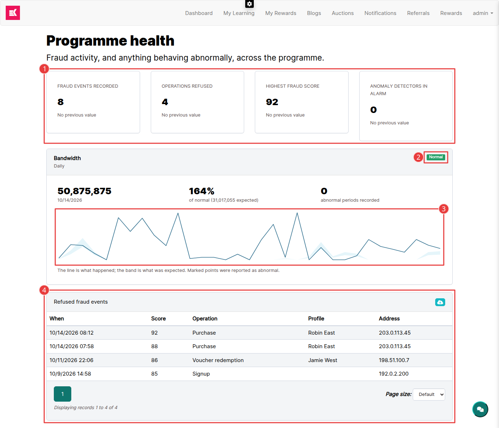
Task: Click Jamie West profile cell
Action: click(x=323, y=360)
